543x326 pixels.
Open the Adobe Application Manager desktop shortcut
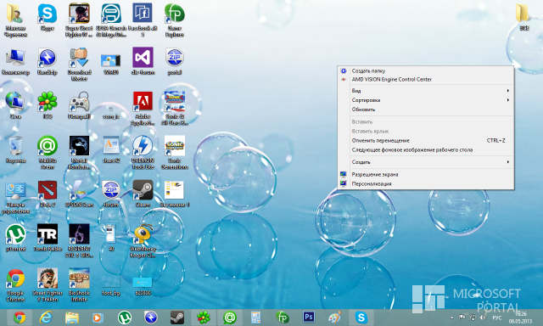143,109
